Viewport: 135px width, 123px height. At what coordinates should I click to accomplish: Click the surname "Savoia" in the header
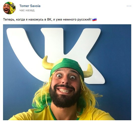(x=35, y=6)
